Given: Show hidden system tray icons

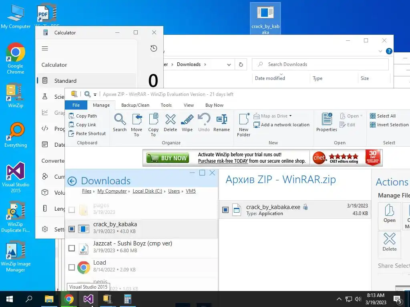Looking at the screenshot, I should coord(339,299).
